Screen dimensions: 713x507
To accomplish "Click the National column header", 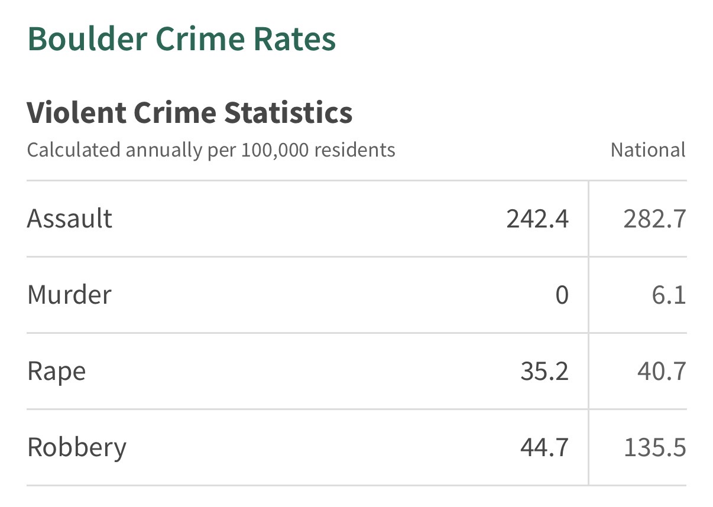I will pyautogui.click(x=648, y=150).
